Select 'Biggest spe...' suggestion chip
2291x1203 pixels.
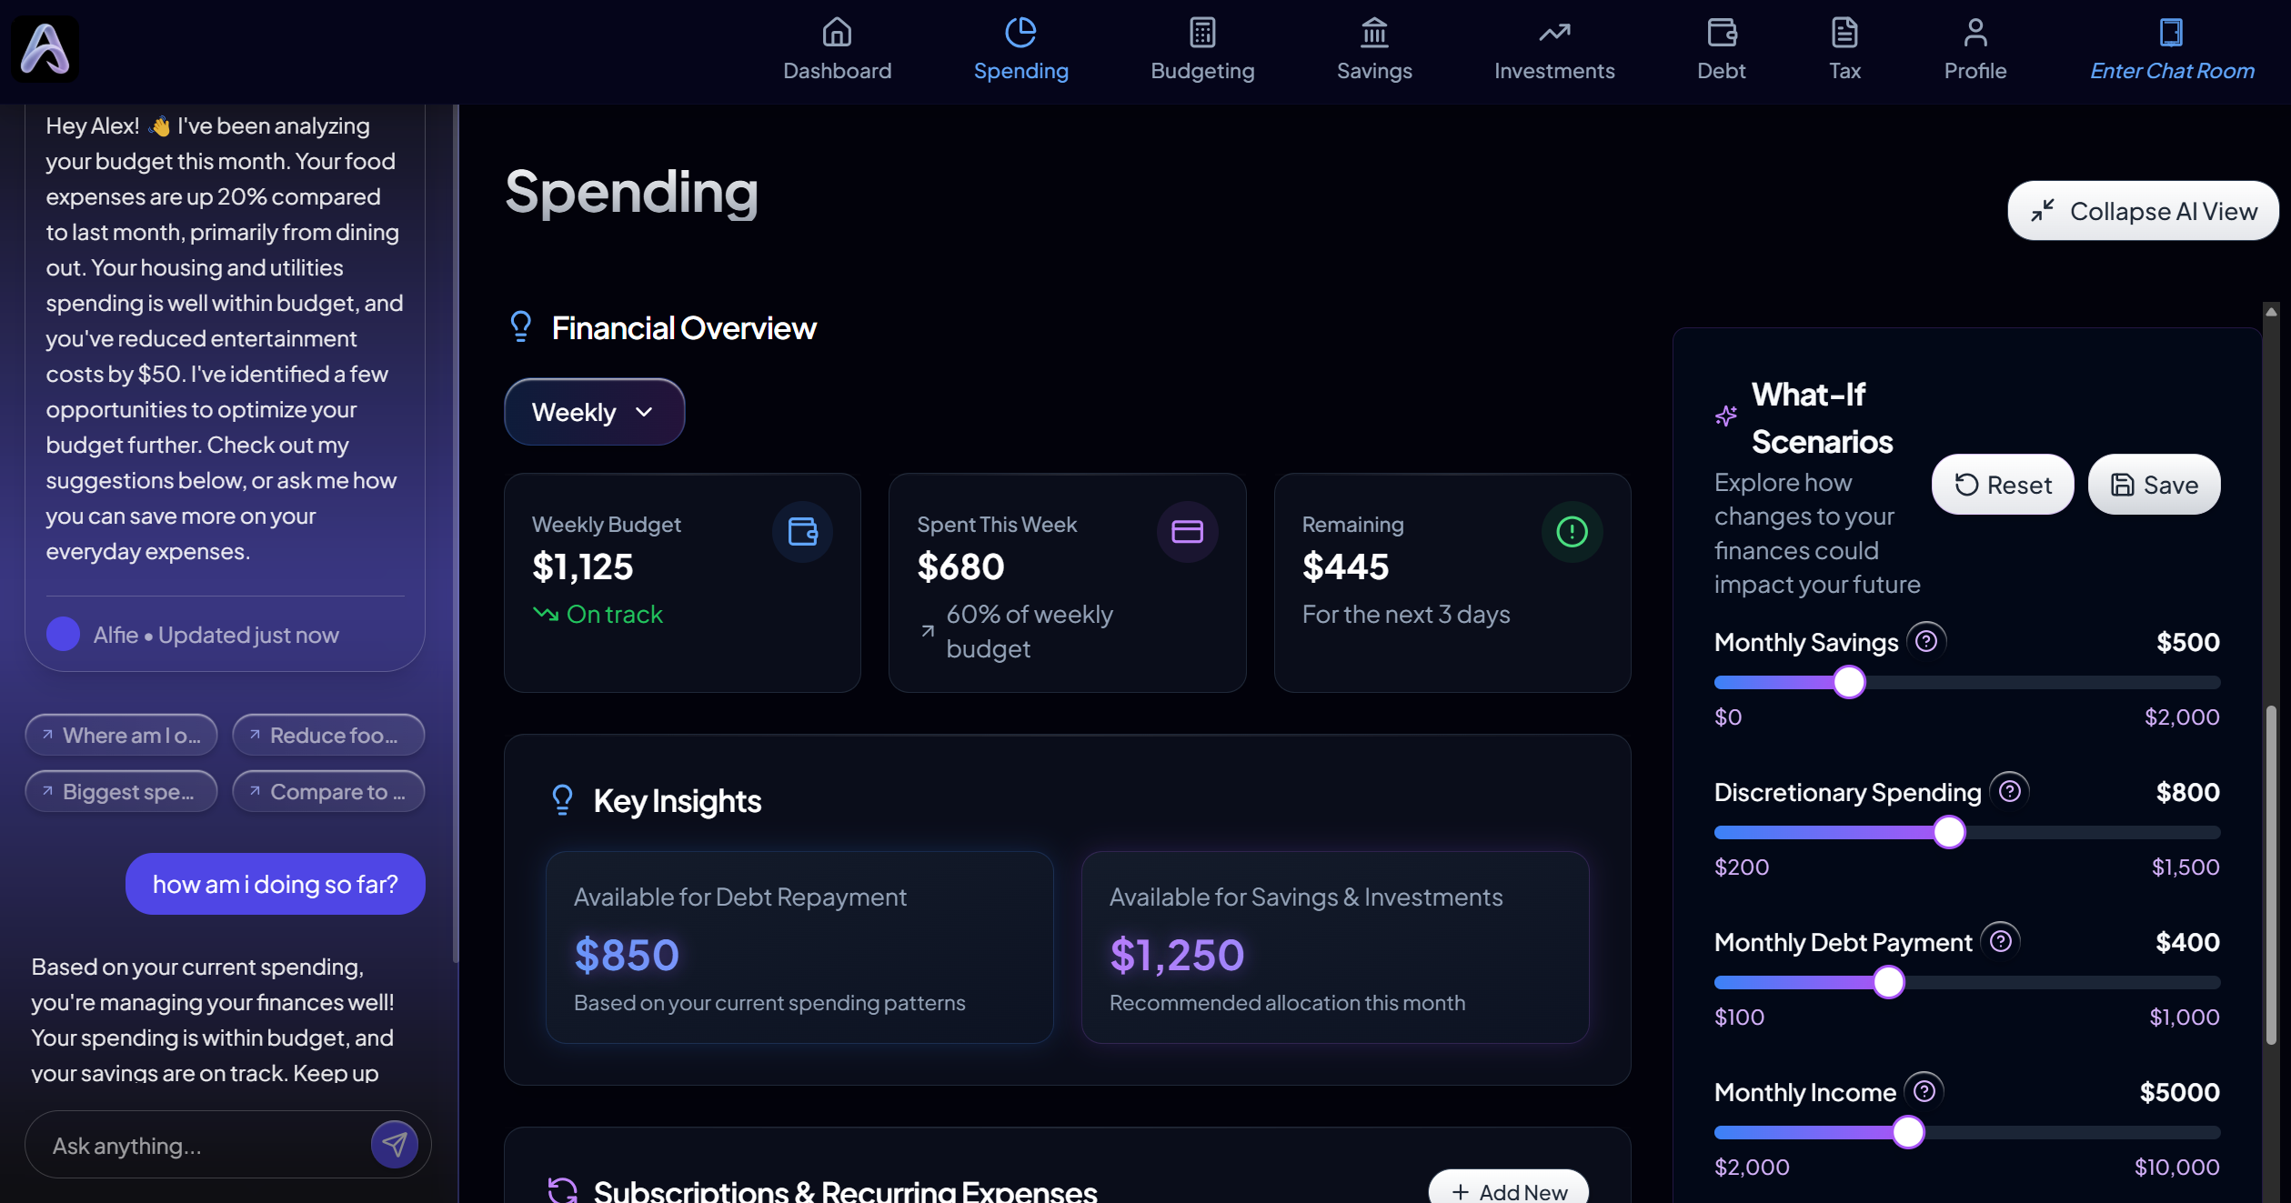pos(121,791)
